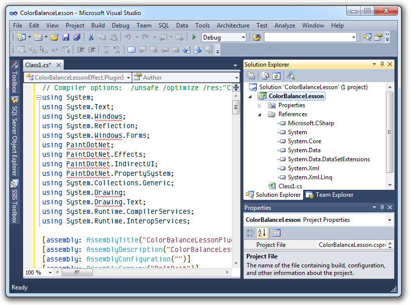The image size is (412, 305).
Task: Select Microsoft.CSharp reference
Action: tap(311, 123)
